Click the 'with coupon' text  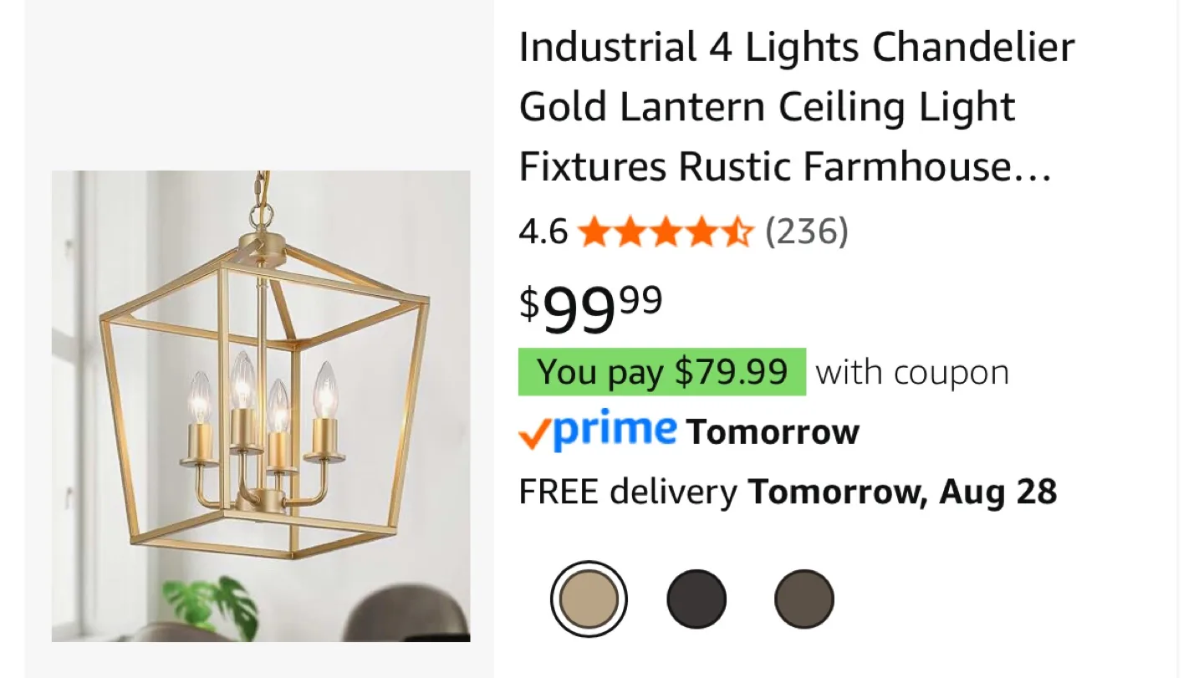click(x=913, y=372)
